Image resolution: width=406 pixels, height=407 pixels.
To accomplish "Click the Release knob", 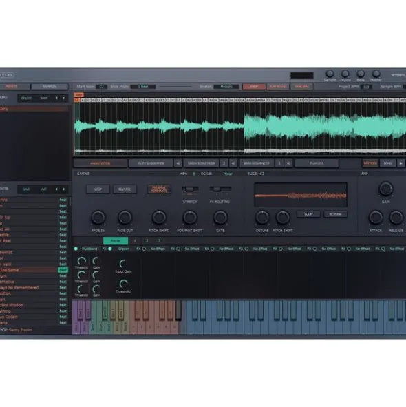I will (396, 218).
